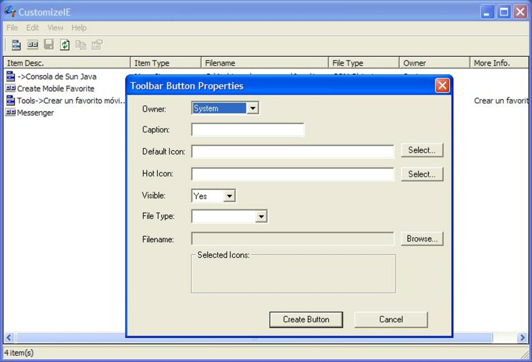
Task: Click the copy documents toolbar icon
Action: click(81, 44)
